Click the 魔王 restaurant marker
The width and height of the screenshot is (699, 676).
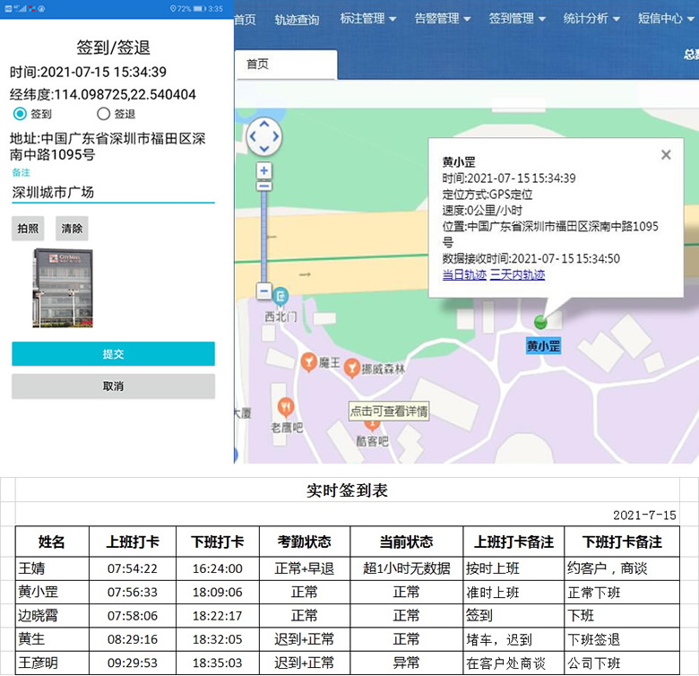(308, 362)
